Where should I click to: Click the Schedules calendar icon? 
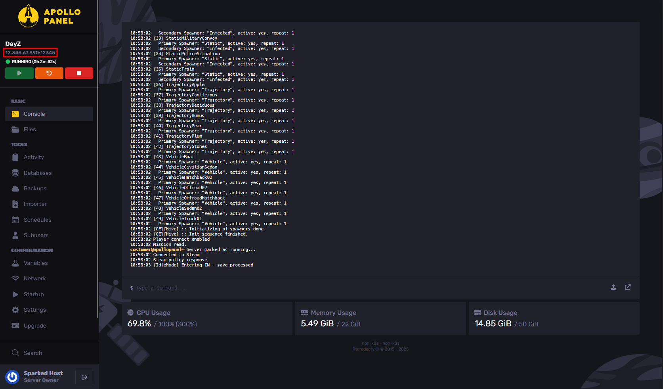(x=15, y=220)
